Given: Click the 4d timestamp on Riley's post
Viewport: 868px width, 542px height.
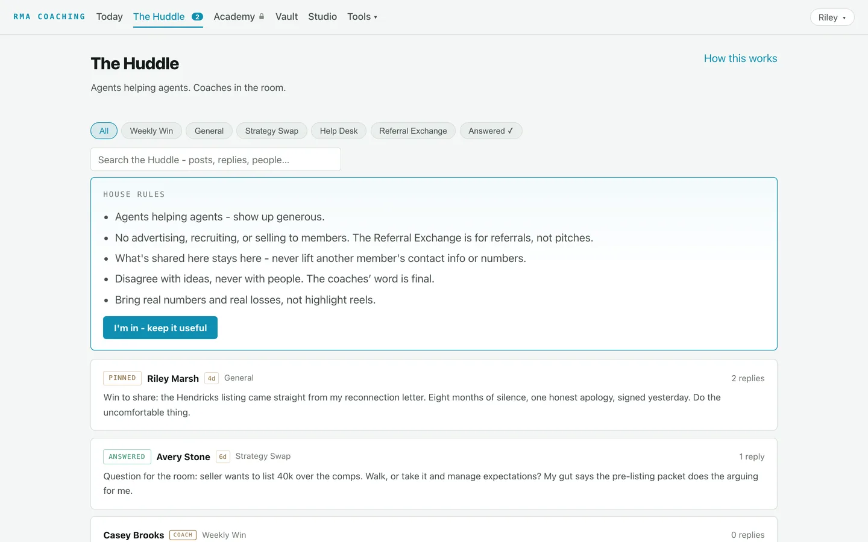Looking at the screenshot, I should click(x=212, y=378).
